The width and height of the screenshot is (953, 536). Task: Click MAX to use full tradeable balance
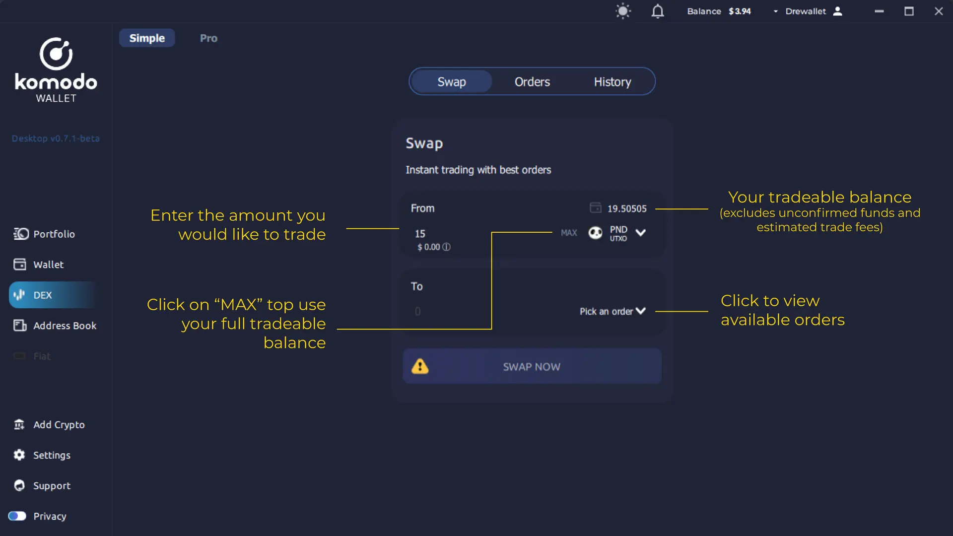tap(568, 233)
